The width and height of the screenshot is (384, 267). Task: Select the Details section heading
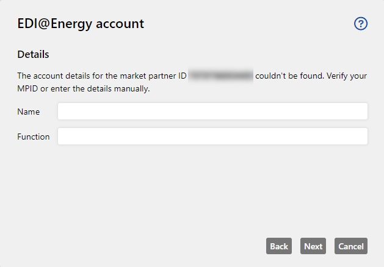click(x=33, y=54)
